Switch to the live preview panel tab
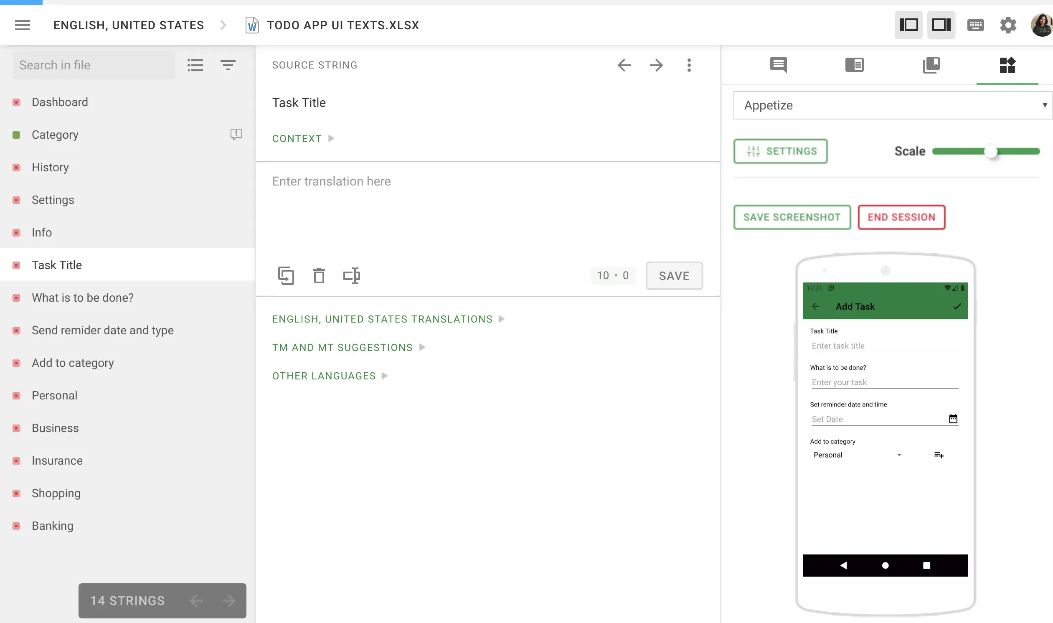Viewport: 1053px width, 623px height. [1007, 65]
